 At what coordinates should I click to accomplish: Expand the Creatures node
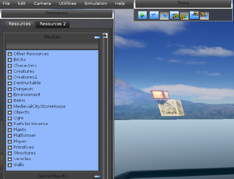[x=10, y=72]
